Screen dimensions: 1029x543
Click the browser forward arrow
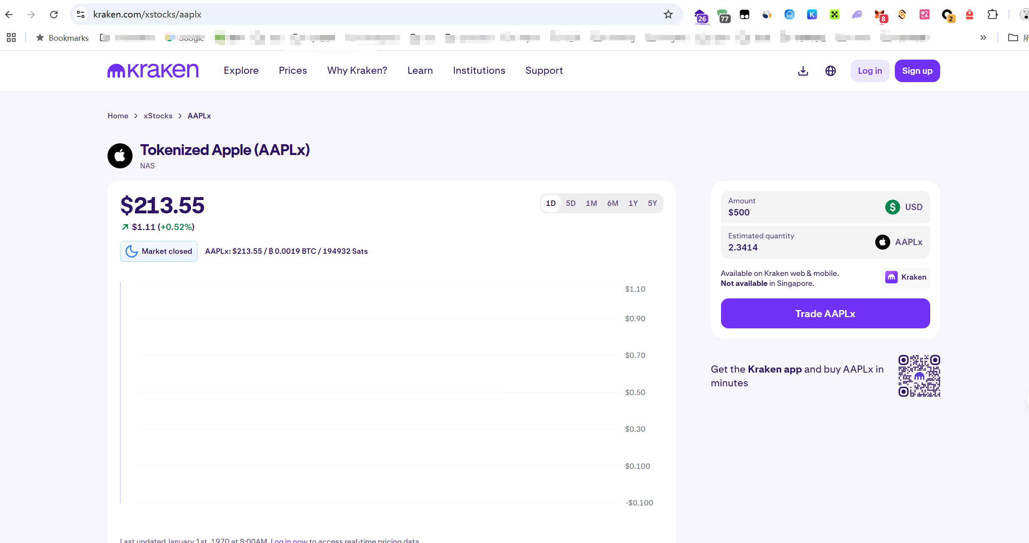(31, 15)
